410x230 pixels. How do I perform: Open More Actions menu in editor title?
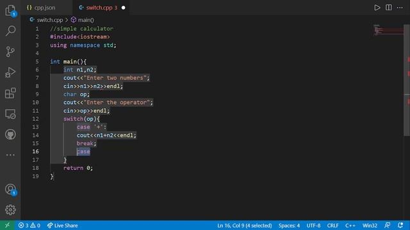(400, 8)
